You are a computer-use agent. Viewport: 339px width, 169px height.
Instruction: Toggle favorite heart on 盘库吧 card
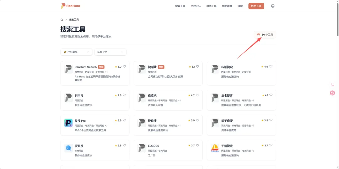pyautogui.click(x=198, y=95)
